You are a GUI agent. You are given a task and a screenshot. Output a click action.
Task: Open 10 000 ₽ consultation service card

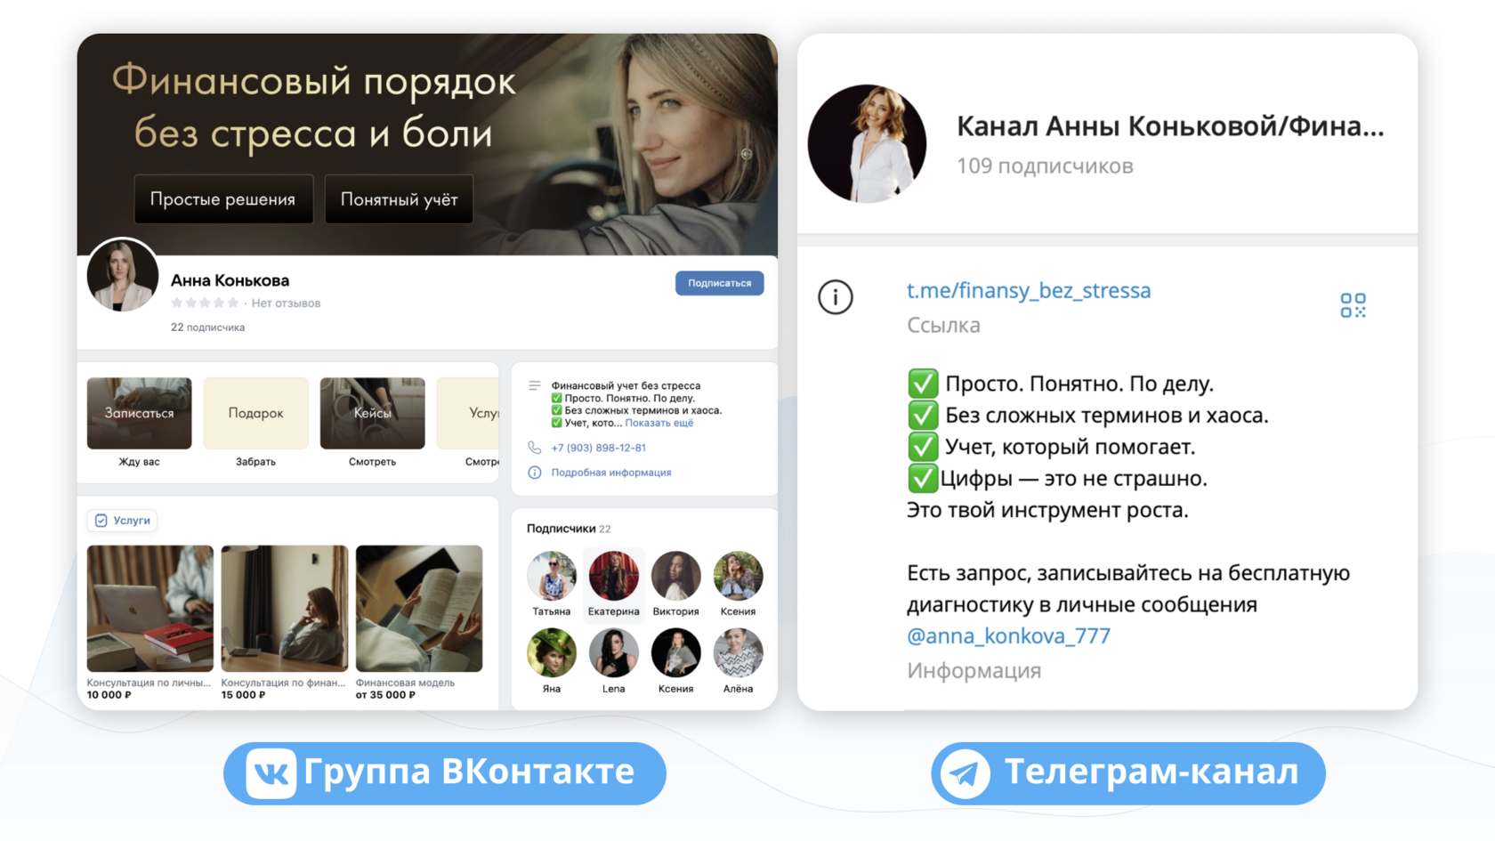pos(149,622)
